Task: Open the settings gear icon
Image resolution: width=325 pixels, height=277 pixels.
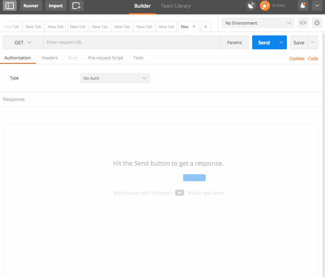Action: tap(317, 23)
